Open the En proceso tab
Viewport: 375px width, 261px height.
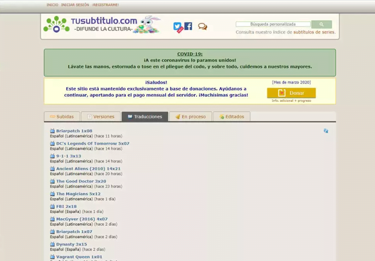(190, 117)
